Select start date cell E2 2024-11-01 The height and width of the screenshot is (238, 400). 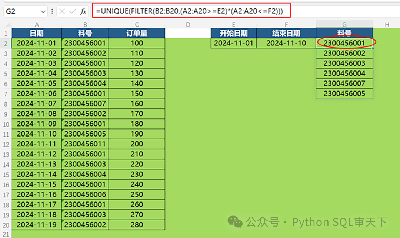point(234,43)
